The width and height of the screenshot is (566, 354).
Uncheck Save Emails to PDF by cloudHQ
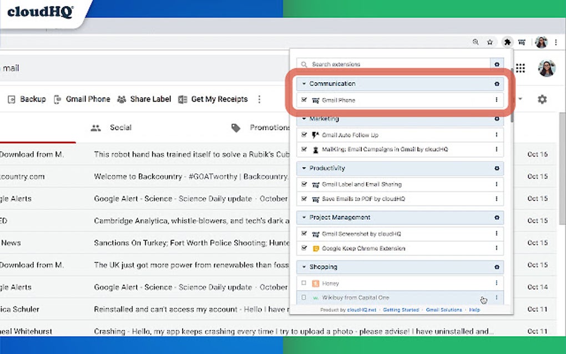304,199
